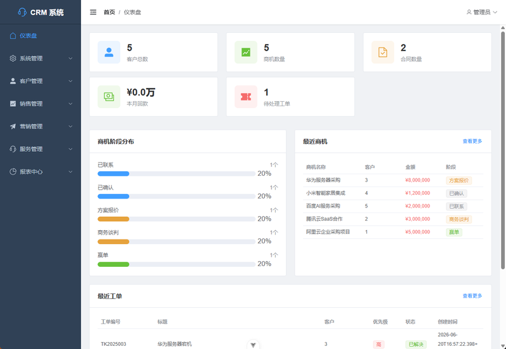Viewport: 506px width, 349px height.
Task: Click the 已确认 progress bar
Action: point(176,197)
